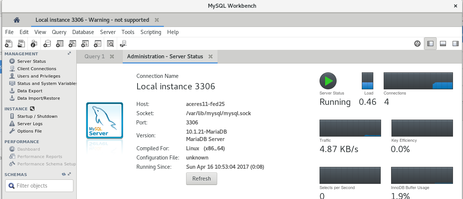This screenshot has height=199, width=463.
Task: Create new schema toolbar icon
Action: [x=47, y=44]
